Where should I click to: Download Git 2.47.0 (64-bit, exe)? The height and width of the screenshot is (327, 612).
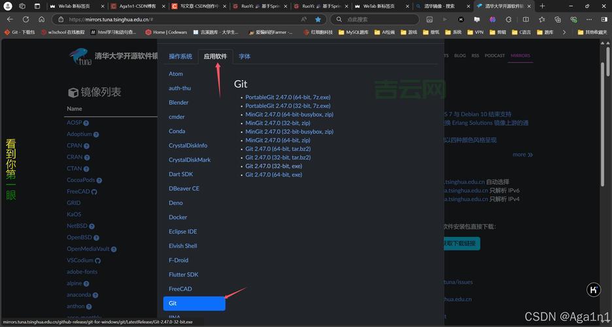273,175
